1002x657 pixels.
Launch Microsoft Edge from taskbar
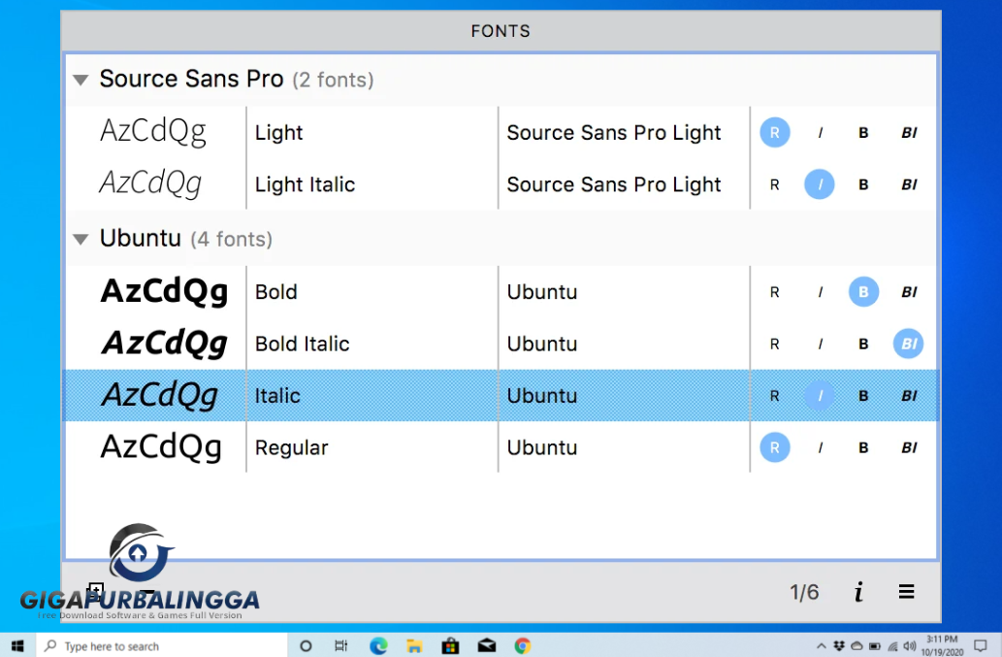378,645
